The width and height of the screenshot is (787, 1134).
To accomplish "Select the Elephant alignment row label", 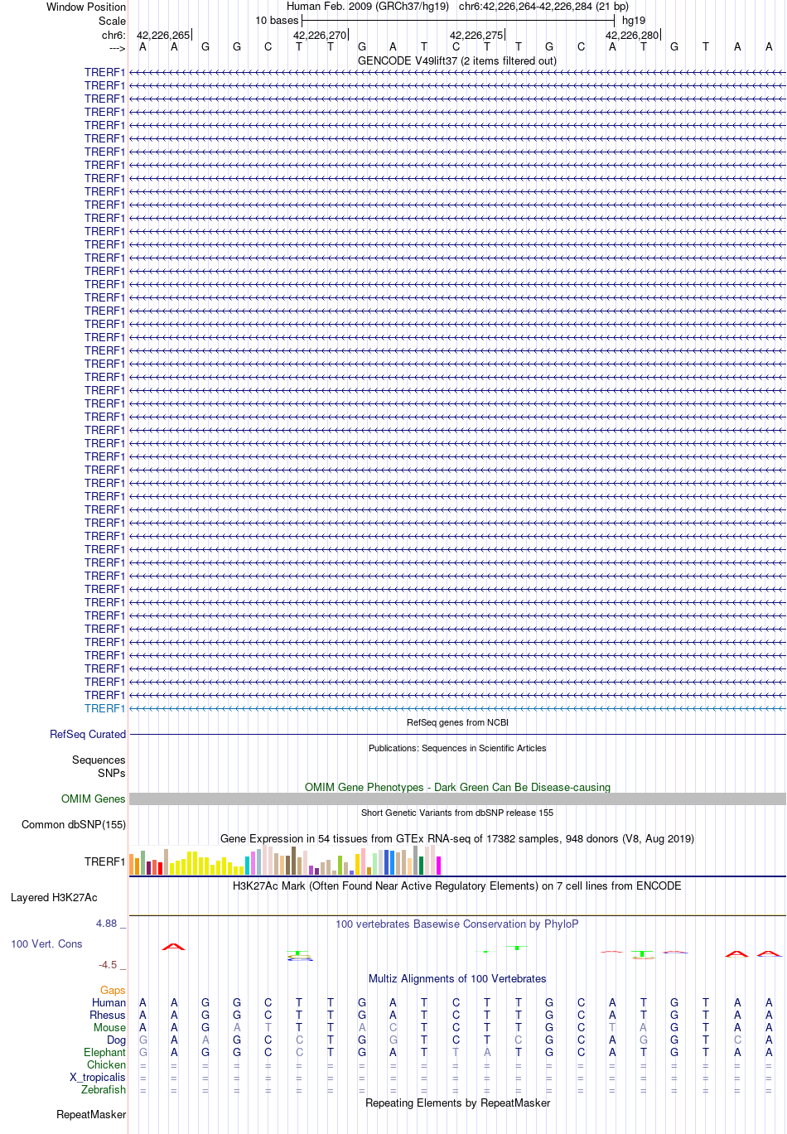I will pos(104,1053).
